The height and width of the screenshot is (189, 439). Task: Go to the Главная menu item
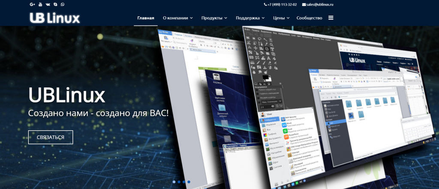[146, 18]
